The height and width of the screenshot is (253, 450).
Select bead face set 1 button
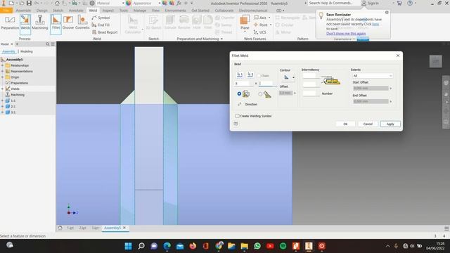pos(240,74)
